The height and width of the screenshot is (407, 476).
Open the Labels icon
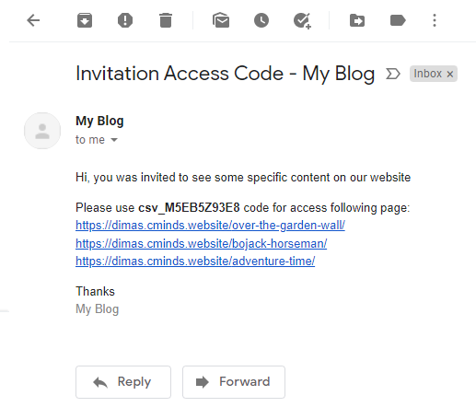(x=398, y=20)
